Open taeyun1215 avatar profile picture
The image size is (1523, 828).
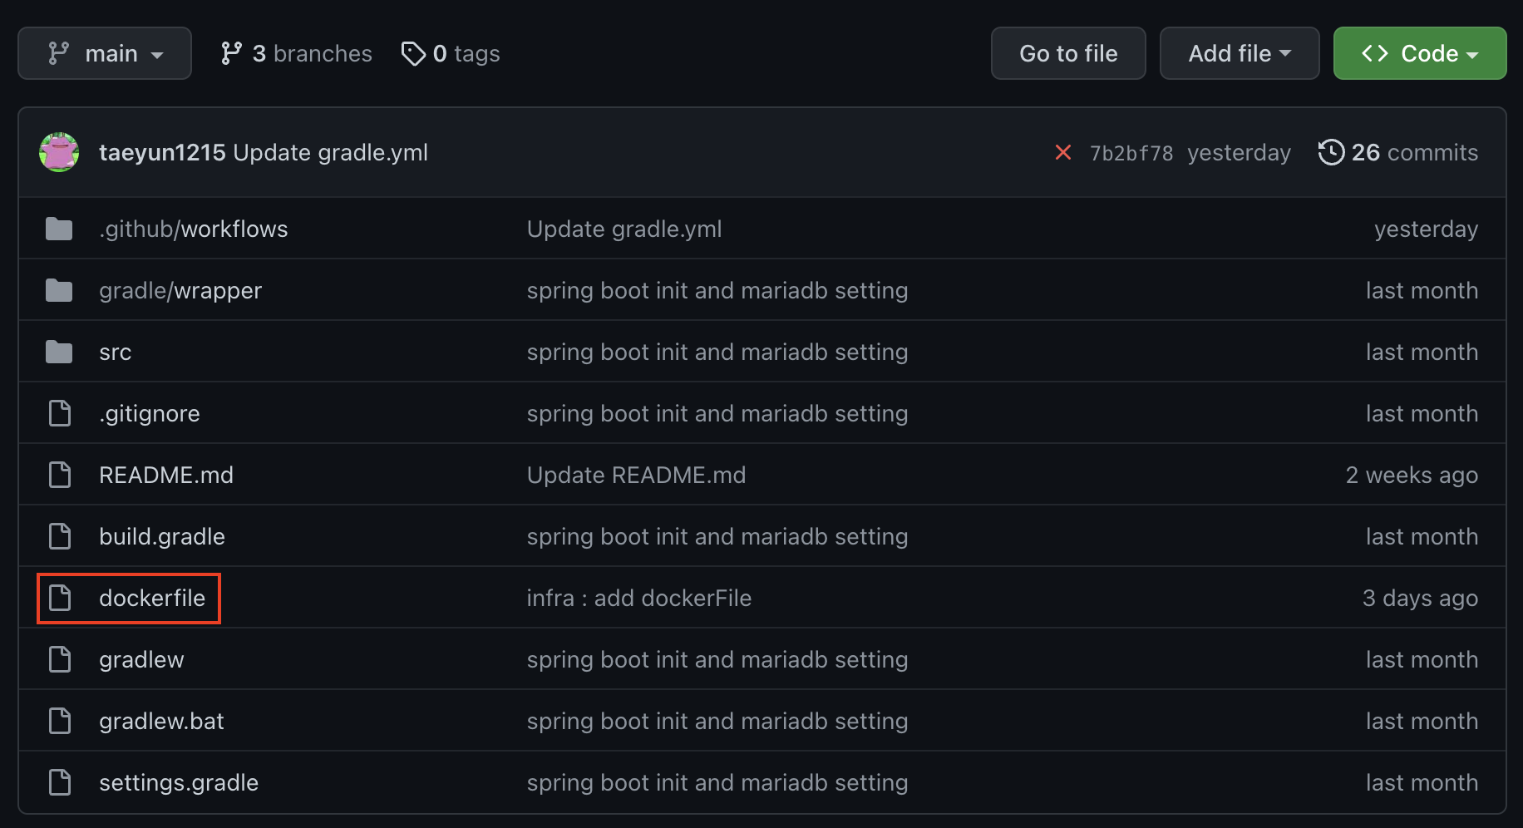[59, 152]
